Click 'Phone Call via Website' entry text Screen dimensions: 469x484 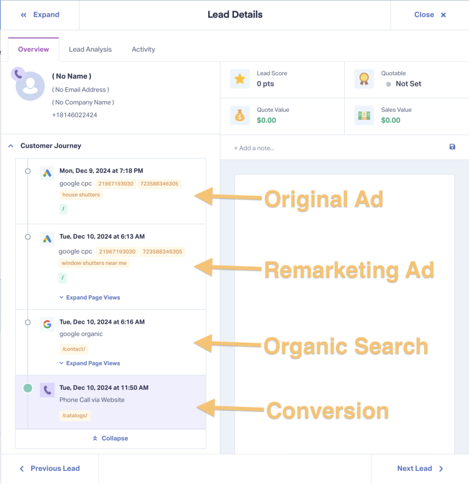tap(92, 400)
